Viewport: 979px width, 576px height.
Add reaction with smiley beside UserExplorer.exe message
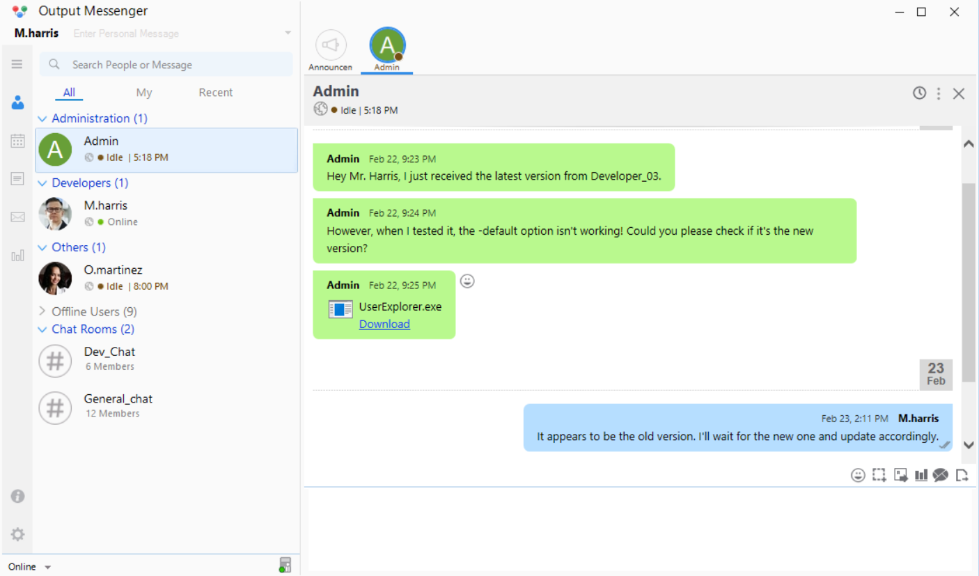click(x=467, y=281)
